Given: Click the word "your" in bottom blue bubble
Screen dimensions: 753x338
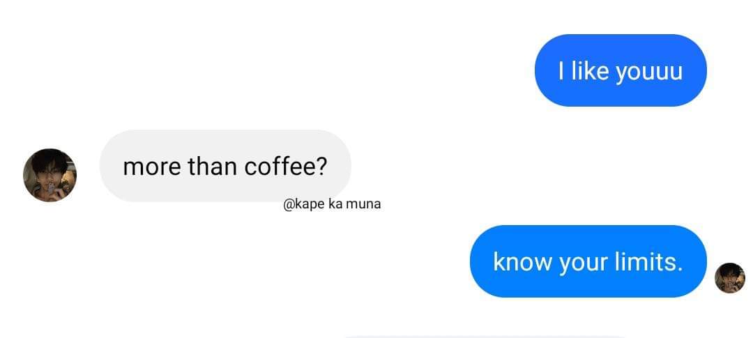Looking at the screenshot, I should (x=584, y=263).
